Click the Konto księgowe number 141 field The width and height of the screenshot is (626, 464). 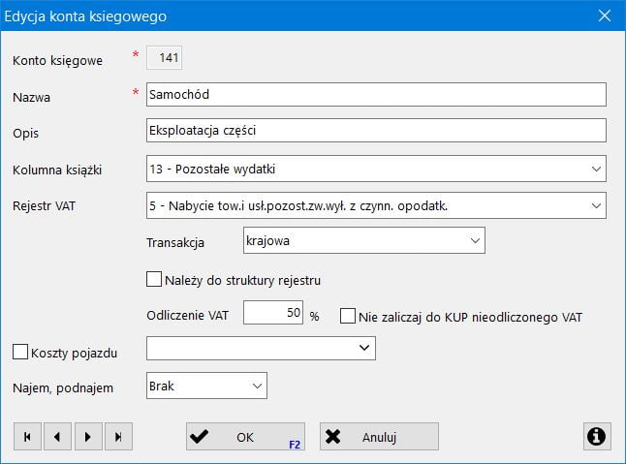[x=165, y=58]
